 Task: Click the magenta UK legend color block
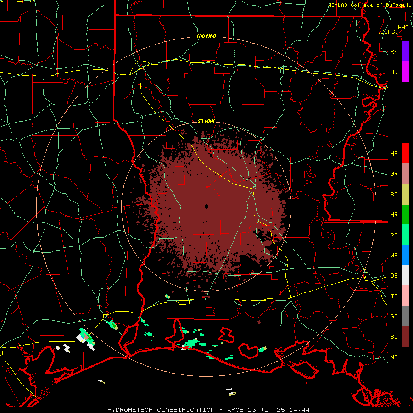tap(405, 72)
